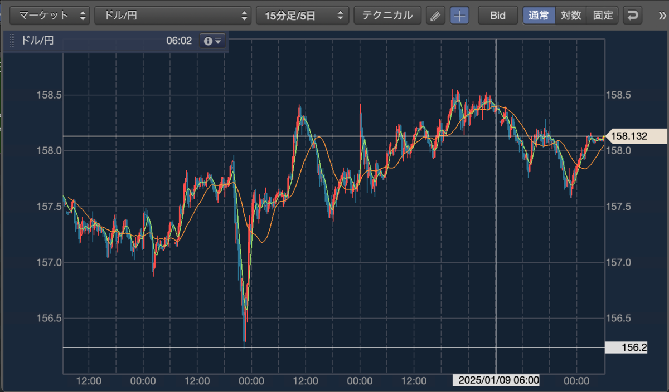Click the 2025/01/09 06:00 time label

pos(497,380)
